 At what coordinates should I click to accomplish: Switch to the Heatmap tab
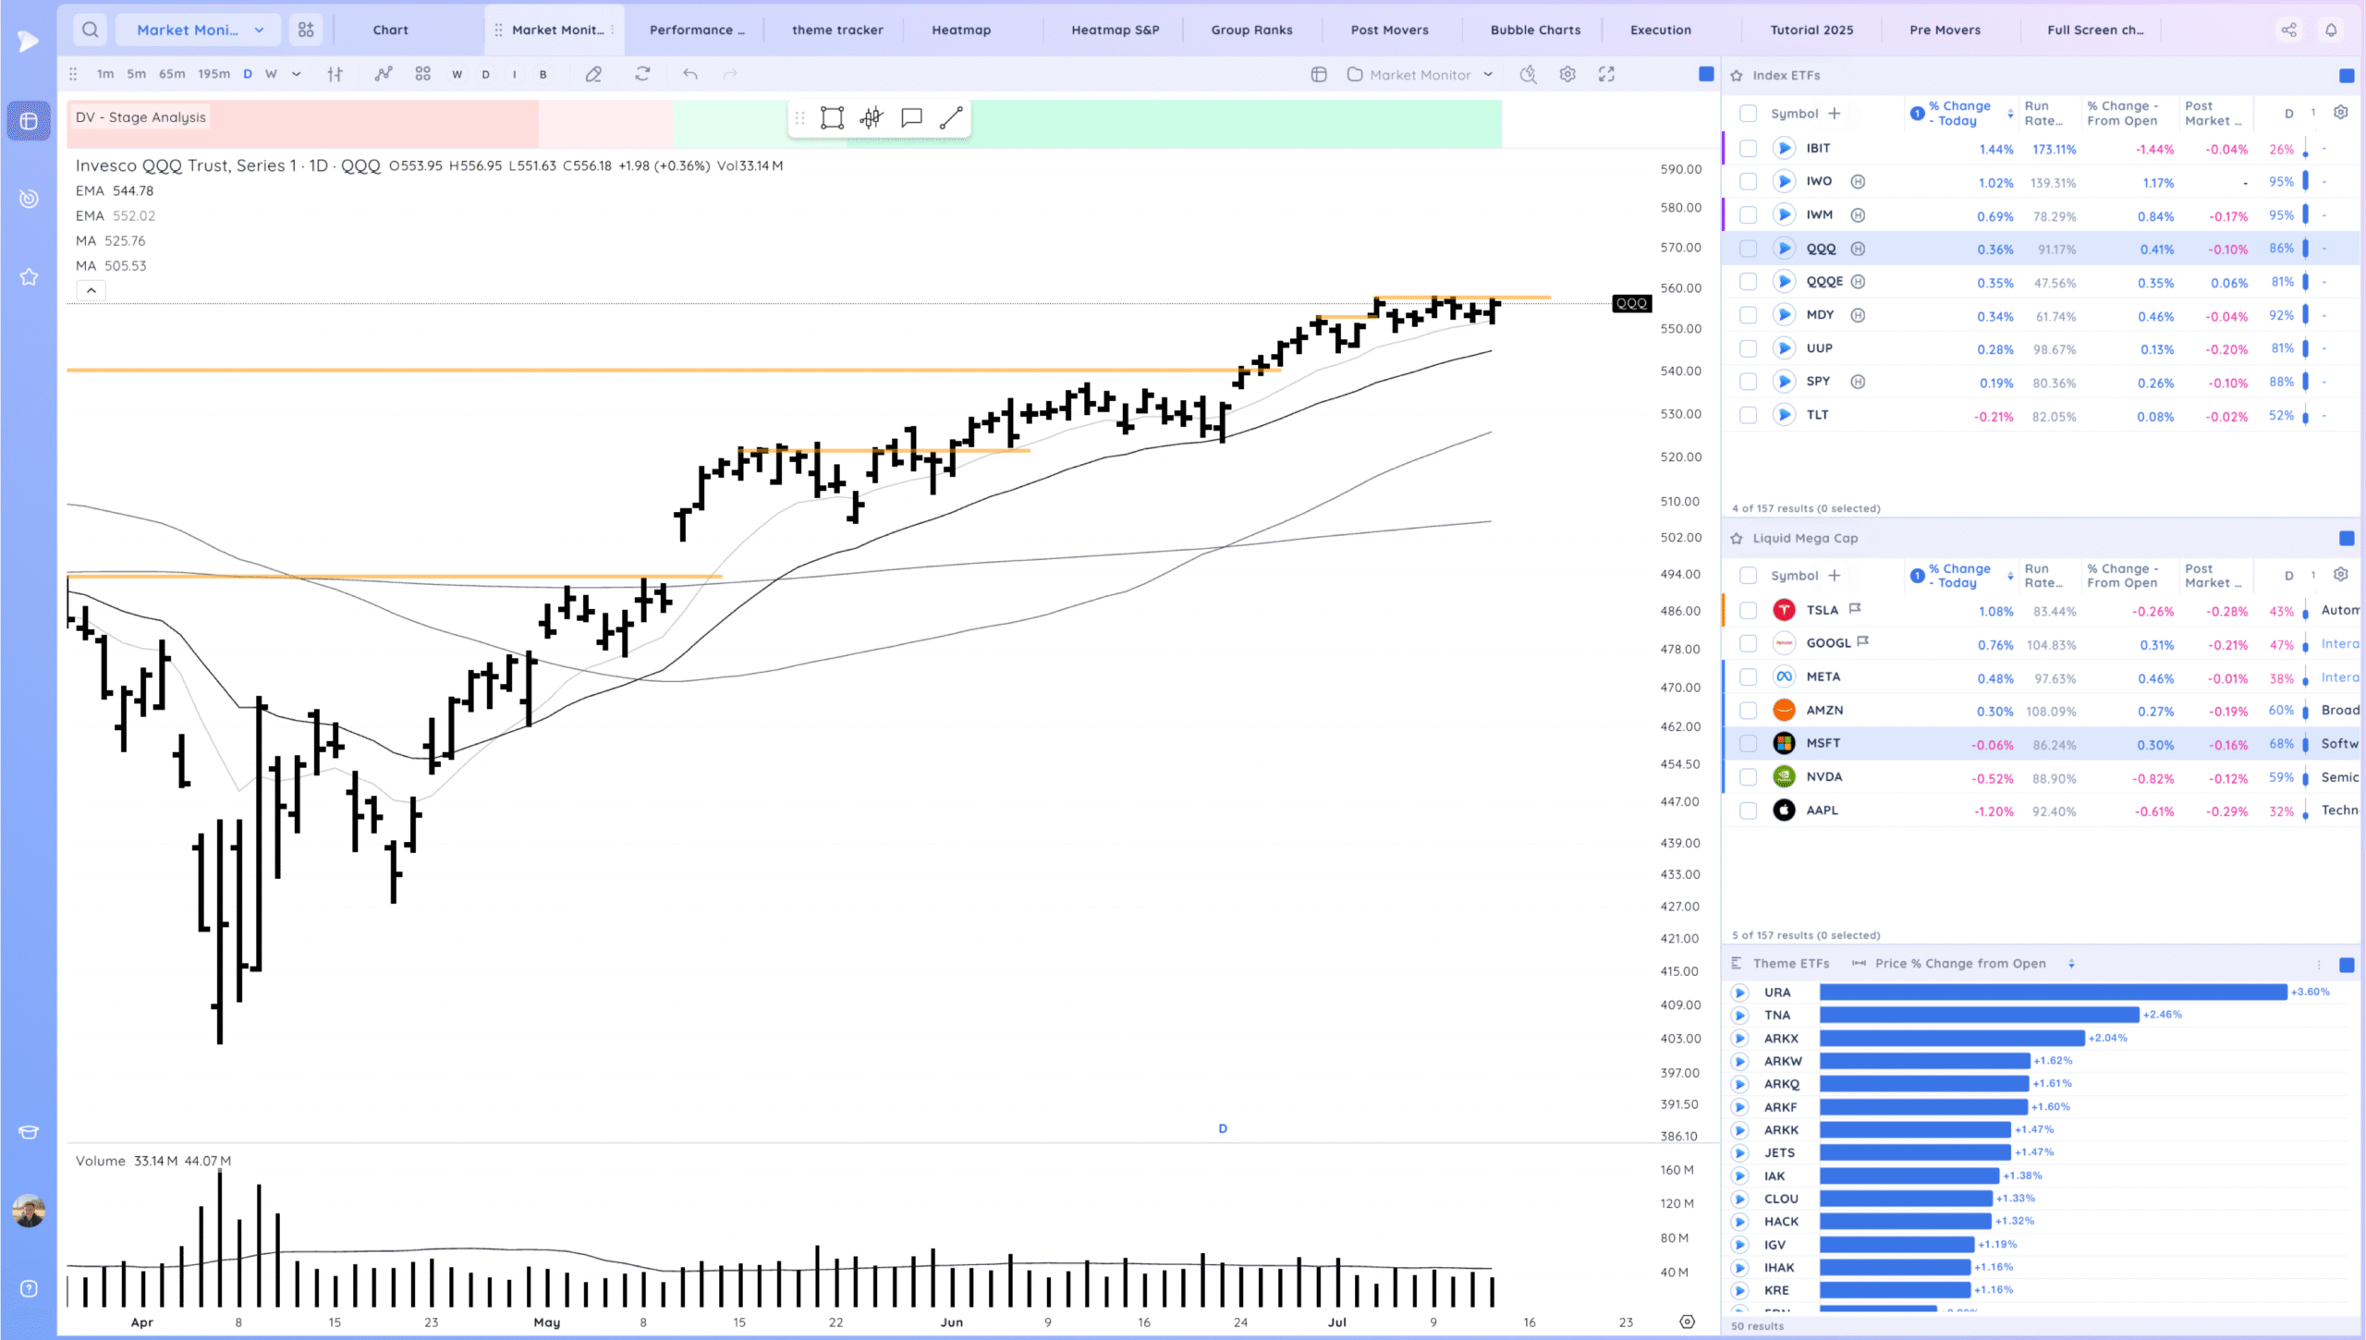(x=961, y=30)
